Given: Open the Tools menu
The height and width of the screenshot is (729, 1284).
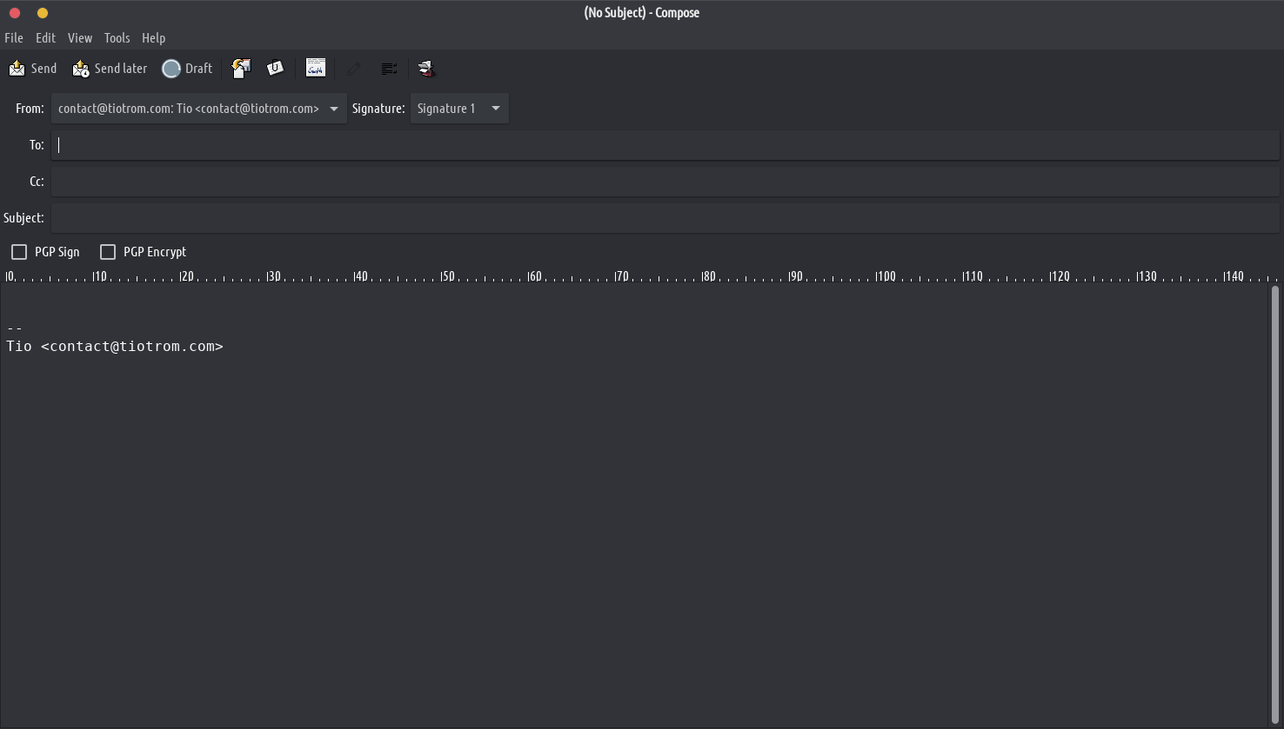Looking at the screenshot, I should click(117, 38).
